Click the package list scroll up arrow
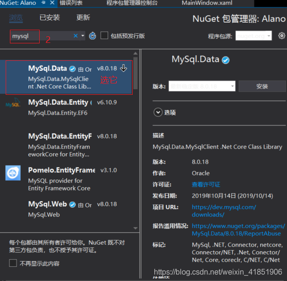The image size is (287, 281). 135,53
